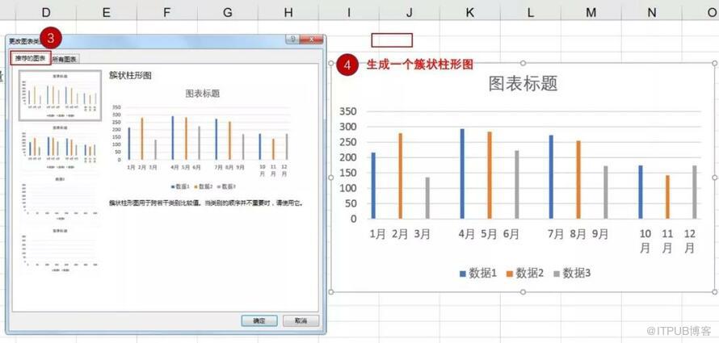Select the third recommended chart thumbnail
The width and height of the screenshot is (719, 343).
pyautogui.click(x=60, y=197)
